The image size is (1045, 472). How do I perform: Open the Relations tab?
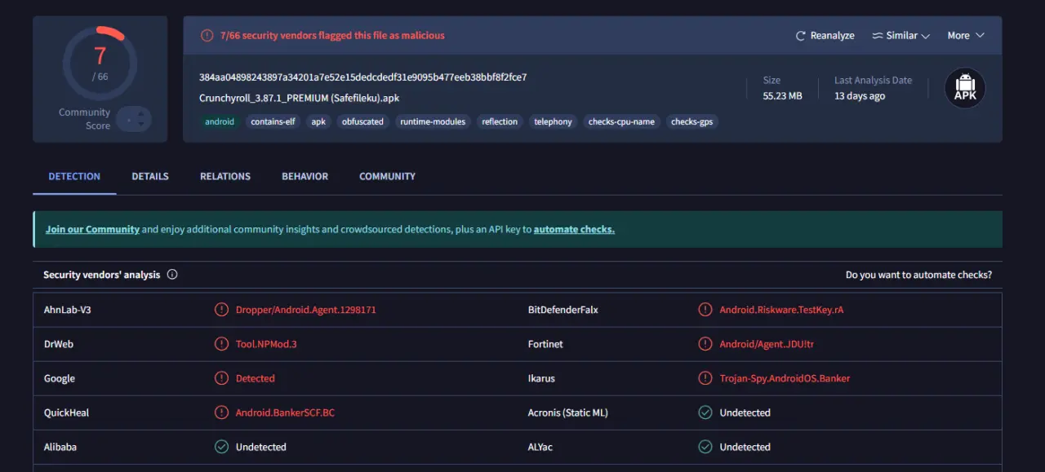[x=225, y=176]
